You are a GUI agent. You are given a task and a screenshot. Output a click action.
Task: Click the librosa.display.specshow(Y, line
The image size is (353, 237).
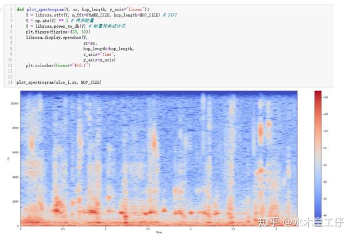[56, 37]
